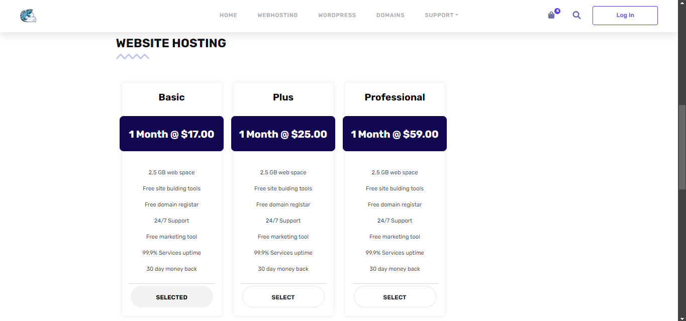Navigate to the Domains menu item
Screen dimensions: 686x321
coord(390,15)
